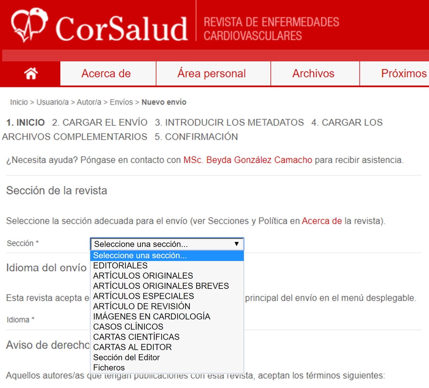Select ARTÍCULOS ESPECIALES in dropdown
The height and width of the screenshot is (388, 429).
(143, 296)
